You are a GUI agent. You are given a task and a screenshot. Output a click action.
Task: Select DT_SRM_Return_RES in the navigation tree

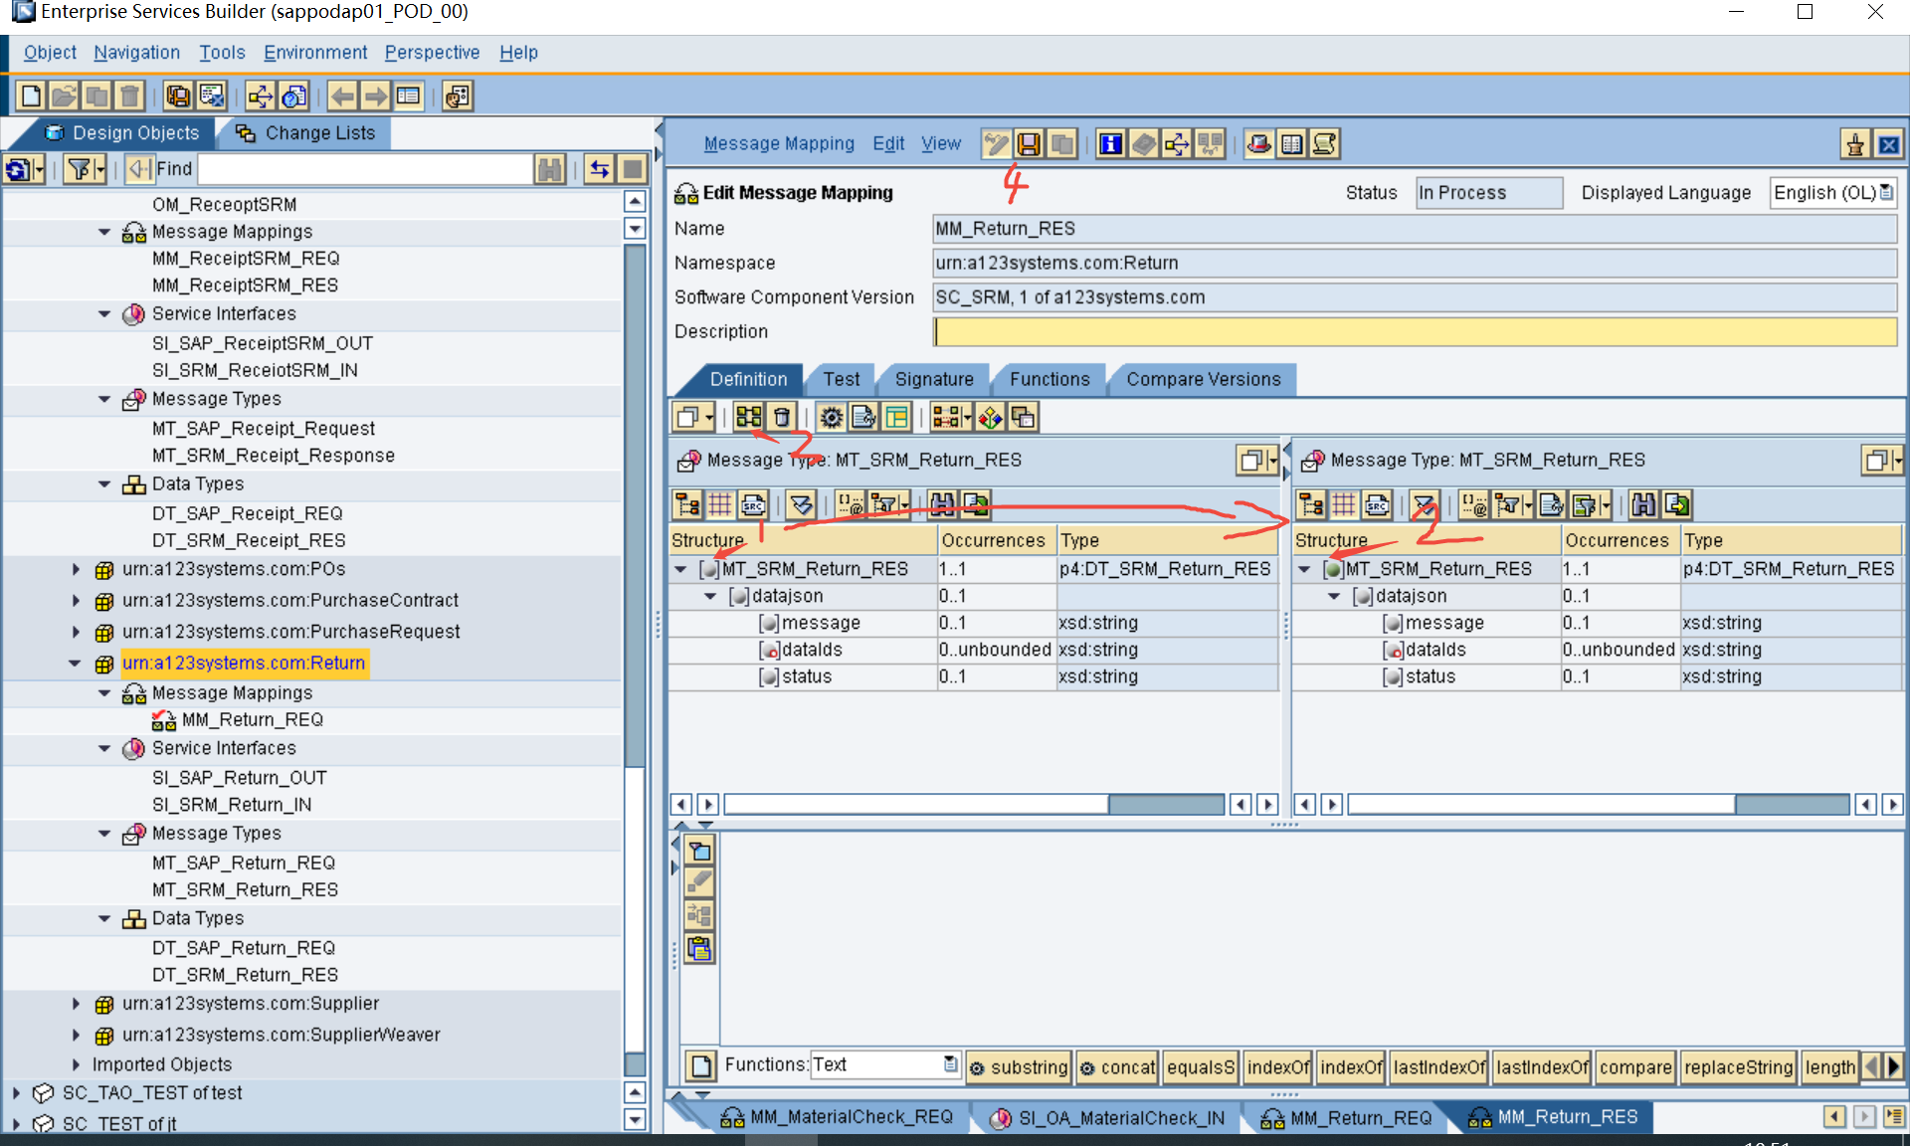point(245,976)
